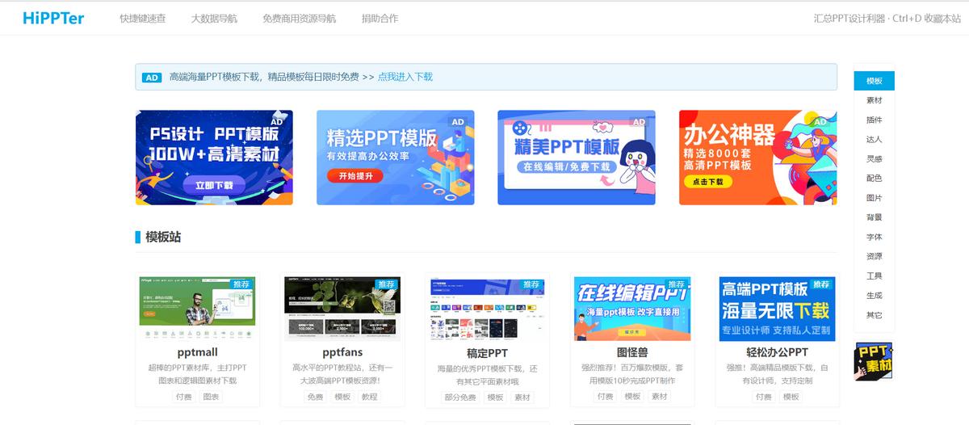
Task: Open the floating PPT素材 icon
Action: [x=874, y=360]
